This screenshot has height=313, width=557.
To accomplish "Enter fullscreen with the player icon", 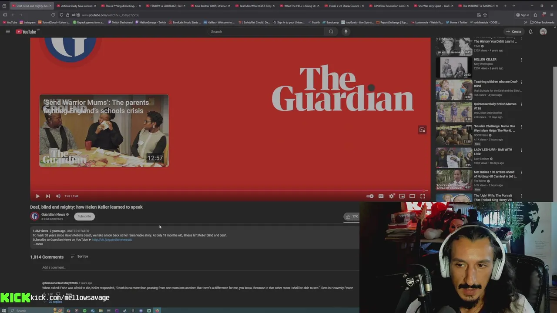I will pyautogui.click(x=423, y=196).
